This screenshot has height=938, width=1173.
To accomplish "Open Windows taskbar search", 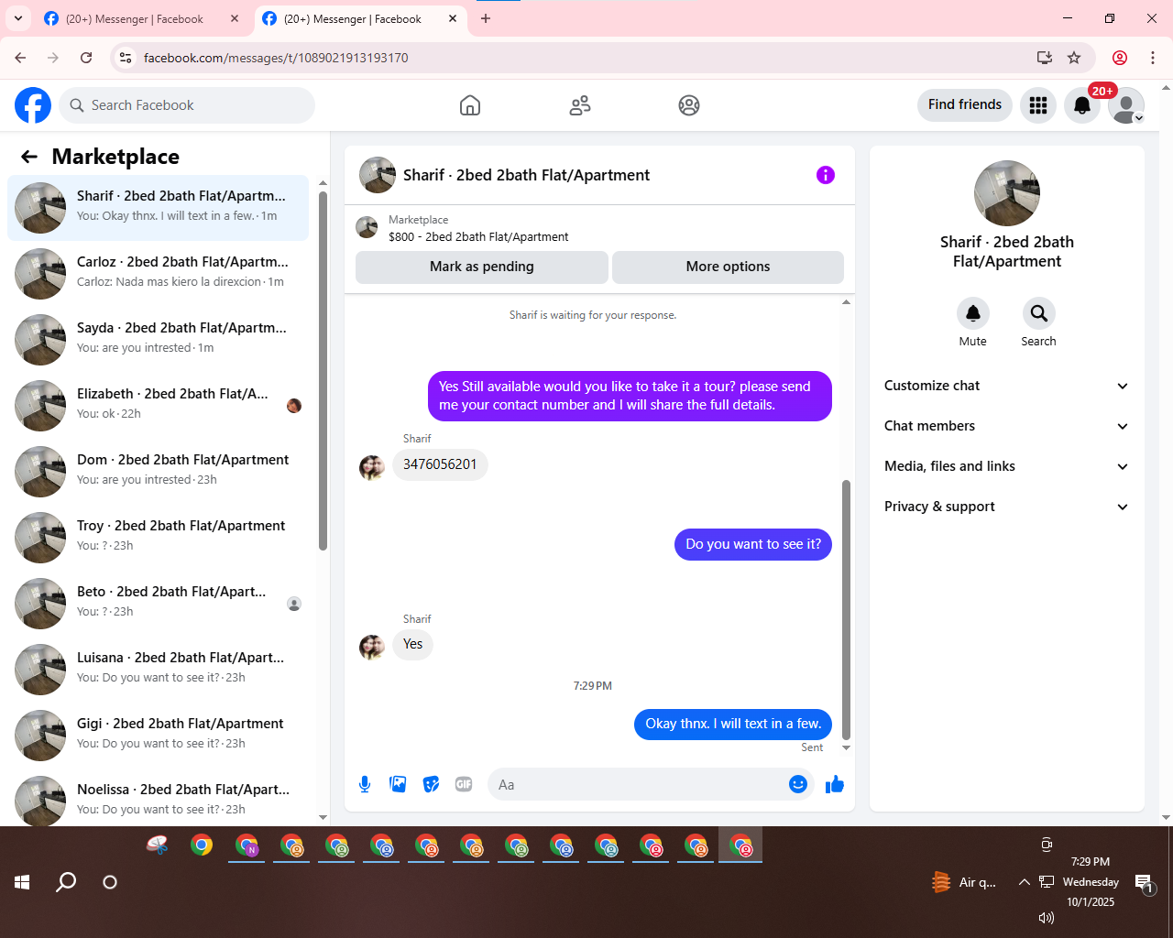I will (66, 882).
